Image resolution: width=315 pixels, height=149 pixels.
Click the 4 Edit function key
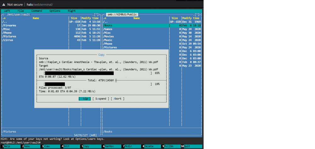pos(71,146)
